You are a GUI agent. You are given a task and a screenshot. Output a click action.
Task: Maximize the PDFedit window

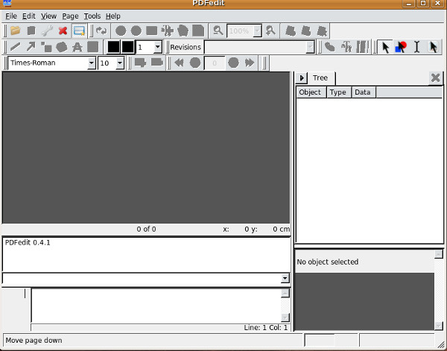(x=423, y=3)
